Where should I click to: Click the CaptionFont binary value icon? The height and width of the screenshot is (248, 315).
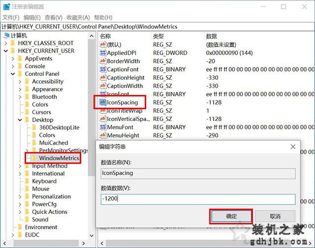(x=103, y=69)
